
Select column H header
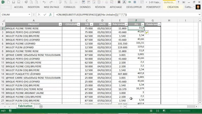(x=169, y=20)
